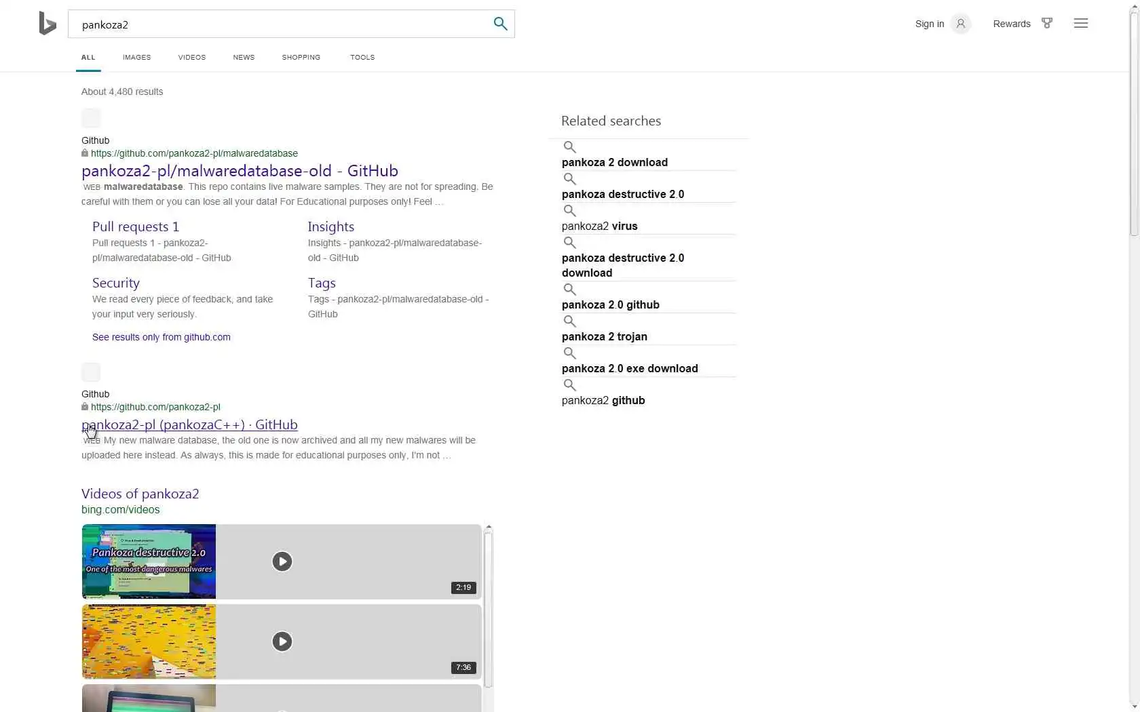Switch to the SHOPPING tab
The height and width of the screenshot is (712, 1140).
[x=301, y=58]
